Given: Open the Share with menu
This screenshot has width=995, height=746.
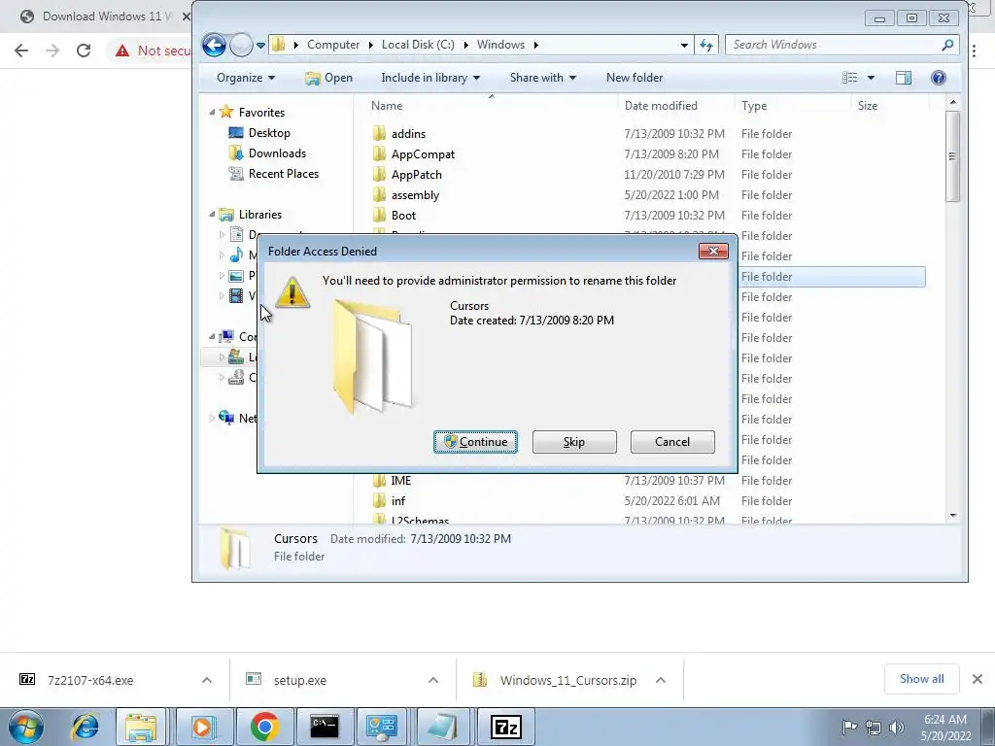Looking at the screenshot, I should pyautogui.click(x=542, y=78).
